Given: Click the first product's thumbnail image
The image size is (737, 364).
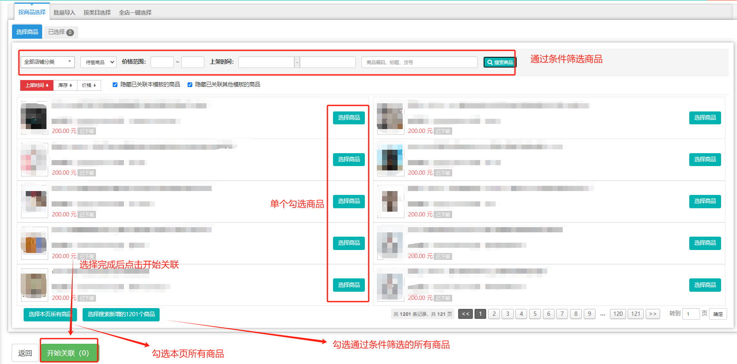Looking at the screenshot, I should (x=34, y=117).
